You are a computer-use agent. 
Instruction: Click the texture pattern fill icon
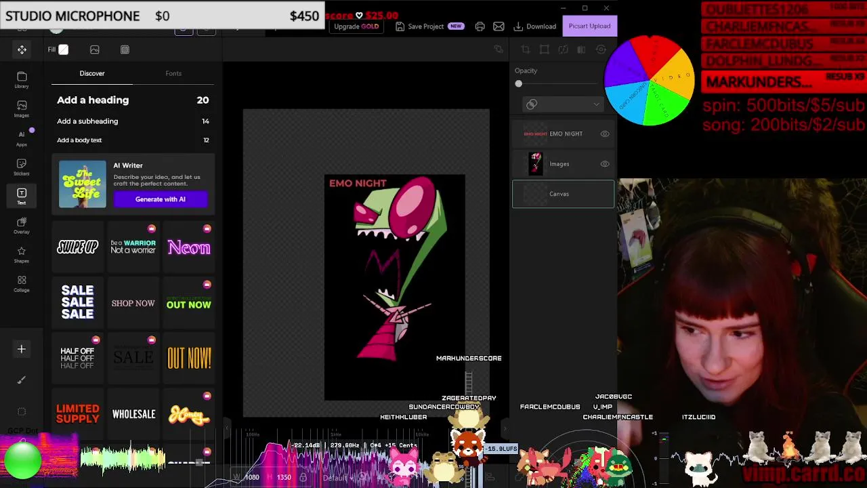(125, 49)
